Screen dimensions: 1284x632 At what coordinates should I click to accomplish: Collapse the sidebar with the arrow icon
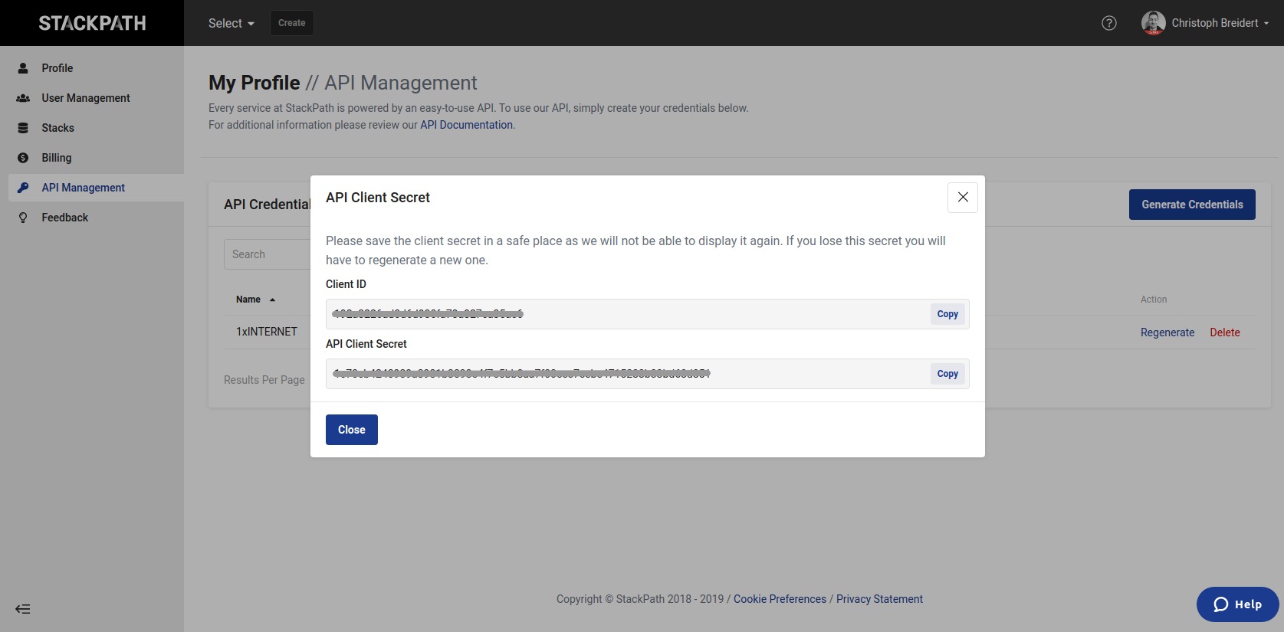23,609
